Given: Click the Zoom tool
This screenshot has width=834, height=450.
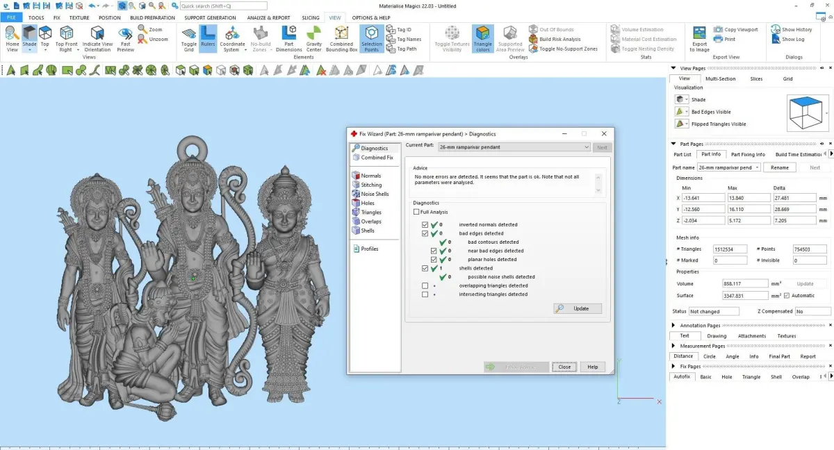Looking at the screenshot, I should pos(151,30).
